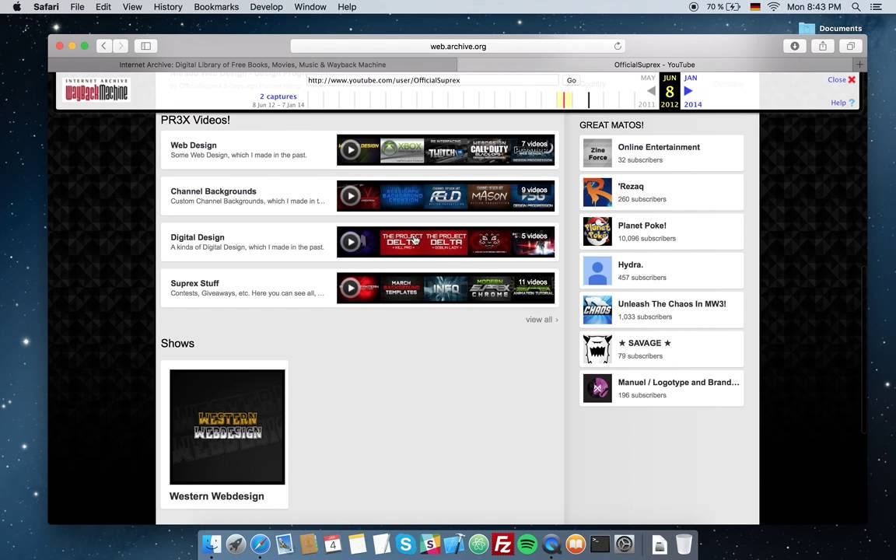Open Xcode from the dock
This screenshot has height=560, width=896.
(454, 544)
